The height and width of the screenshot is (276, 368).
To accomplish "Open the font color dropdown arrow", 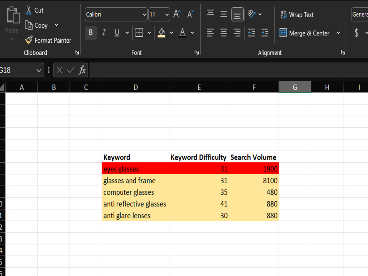I will (x=192, y=33).
